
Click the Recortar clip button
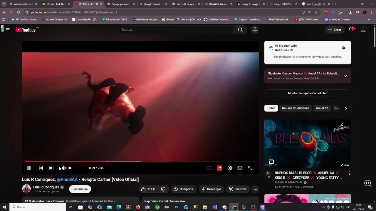pyautogui.click(x=237, y=189)
